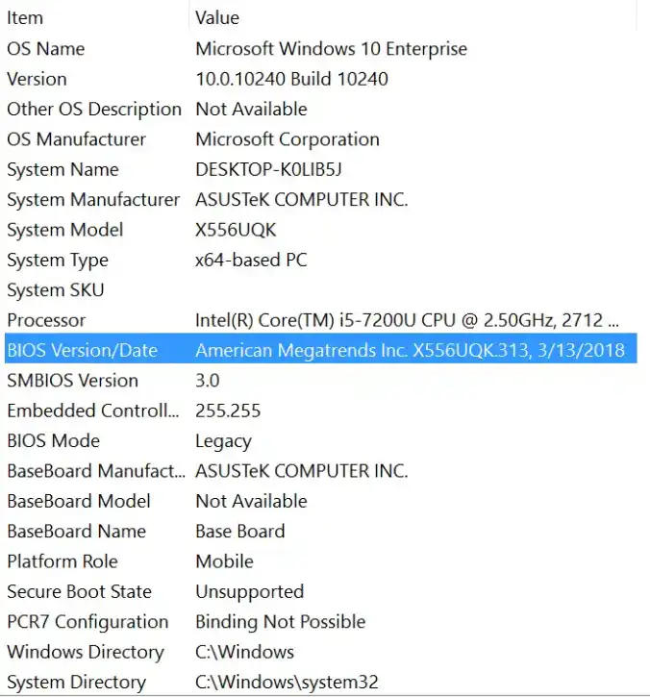Click the Item column header

[25, 18]
